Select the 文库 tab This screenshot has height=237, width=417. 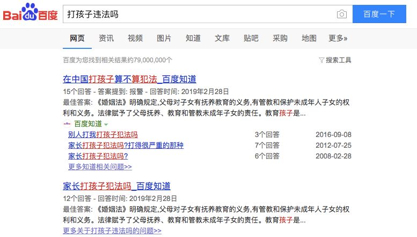222,38
